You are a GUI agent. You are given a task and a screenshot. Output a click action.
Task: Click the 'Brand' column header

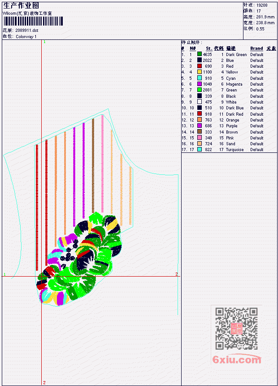(256, 48)
